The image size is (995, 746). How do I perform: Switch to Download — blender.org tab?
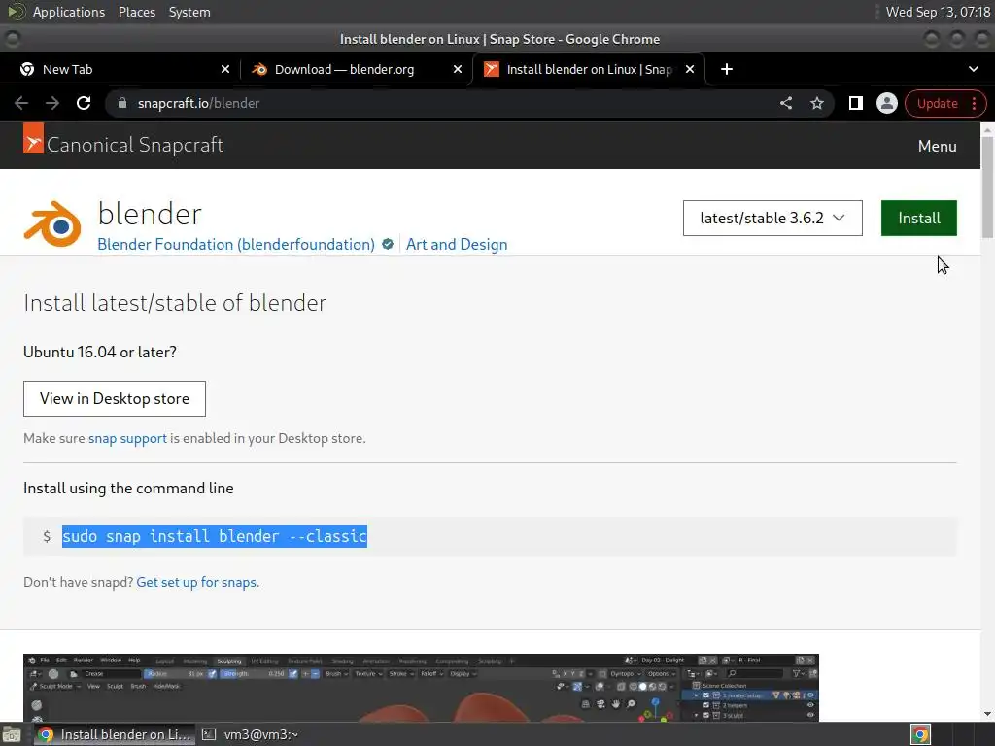(356, 69)
